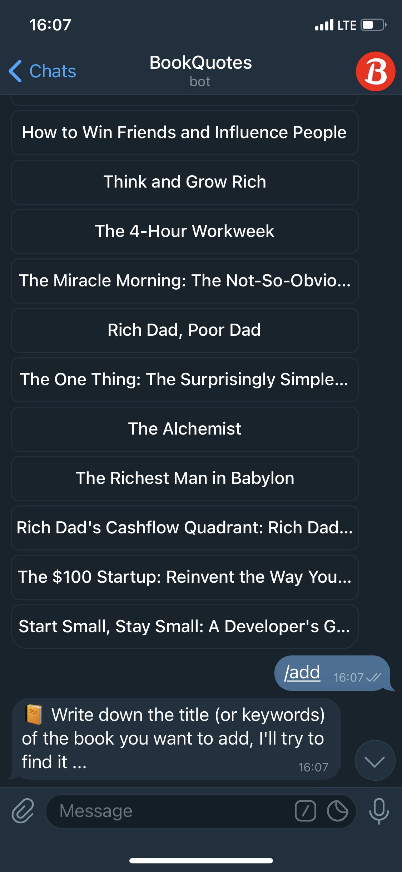Viewport: 402px width, 872px height.
Task: Select 'The $100 Startup' option
Action: (185, 577)
